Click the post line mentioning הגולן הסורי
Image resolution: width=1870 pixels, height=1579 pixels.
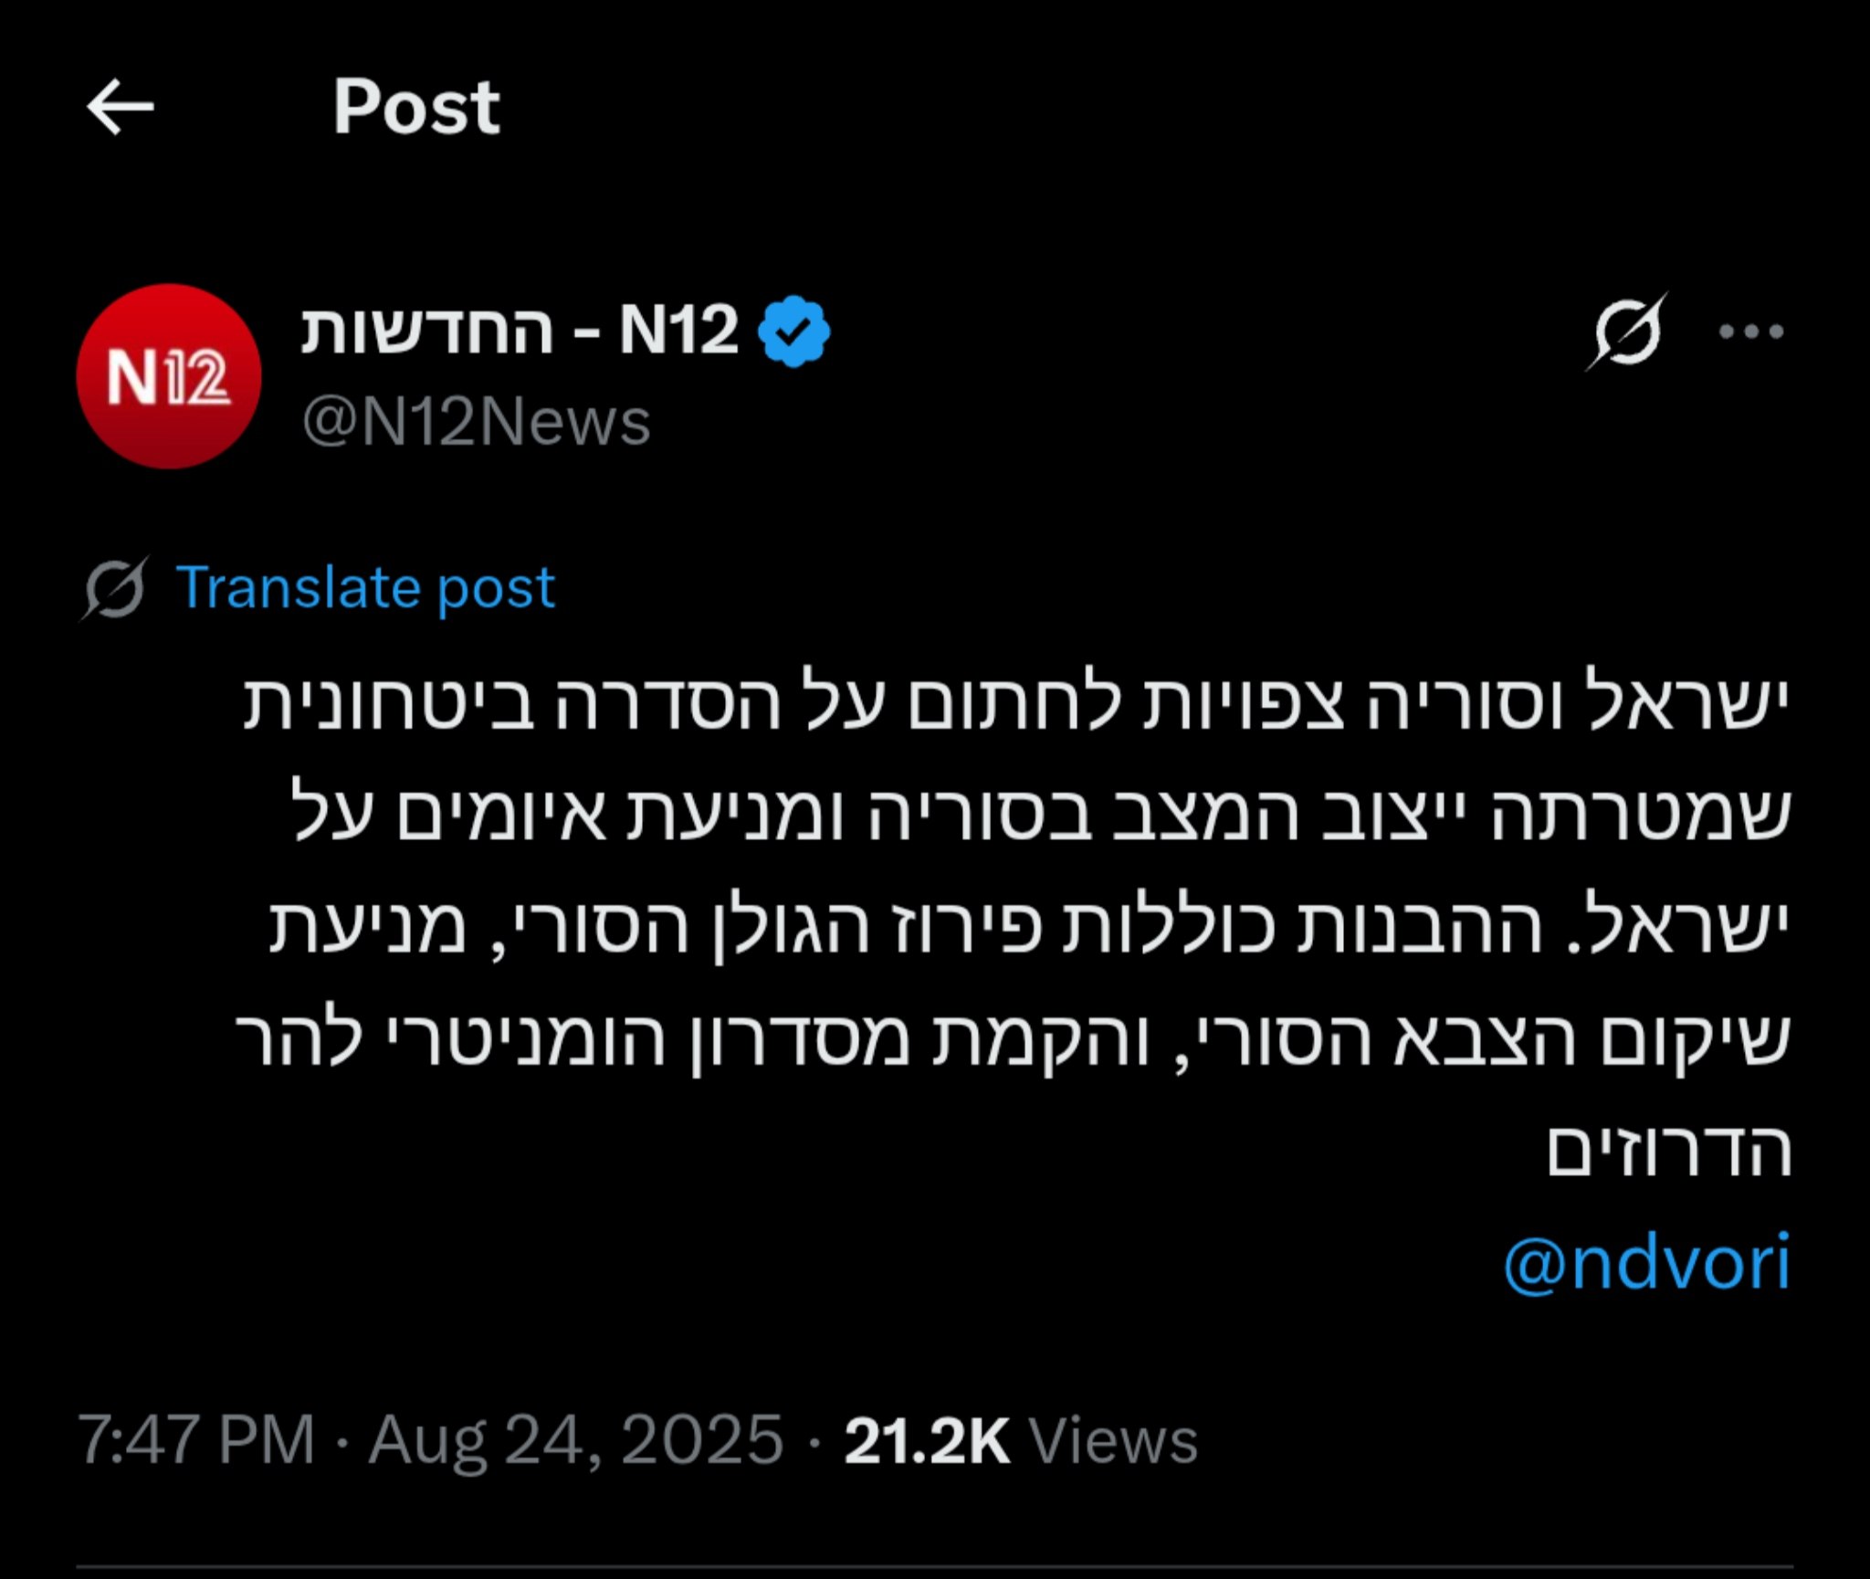pyautogui.click(x=1027, y=928)
